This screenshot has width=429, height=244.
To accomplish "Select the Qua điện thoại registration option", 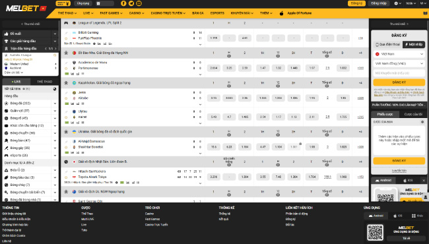I will (387, 44).
